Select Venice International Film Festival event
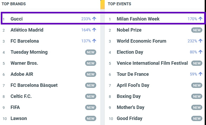 coord(152,63)
